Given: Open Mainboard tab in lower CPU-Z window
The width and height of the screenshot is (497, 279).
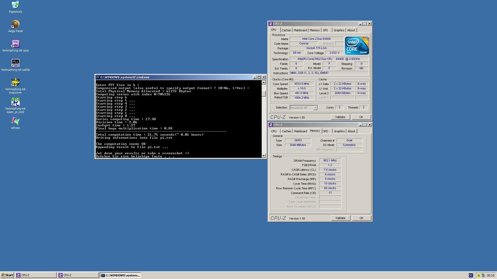Looking at the screenshot, I should tap(300, 131).
